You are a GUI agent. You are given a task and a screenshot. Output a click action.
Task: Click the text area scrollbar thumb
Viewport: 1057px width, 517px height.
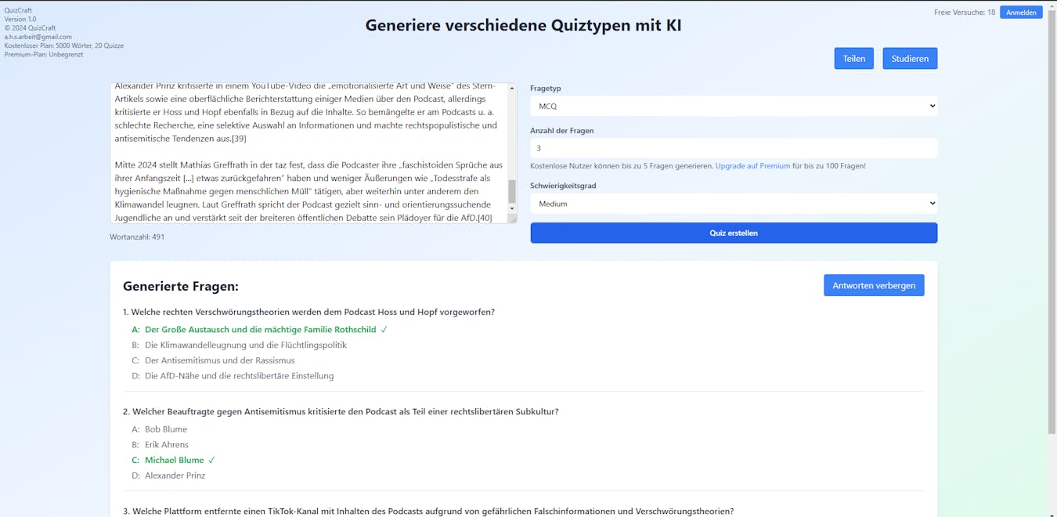point(512,191)
